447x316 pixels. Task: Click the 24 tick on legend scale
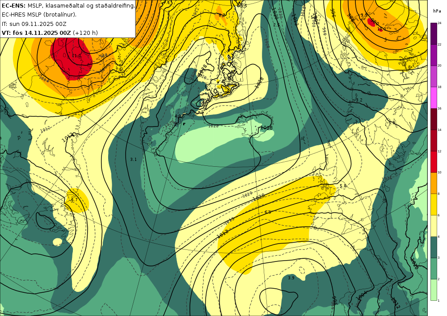(x=439, y=23)
